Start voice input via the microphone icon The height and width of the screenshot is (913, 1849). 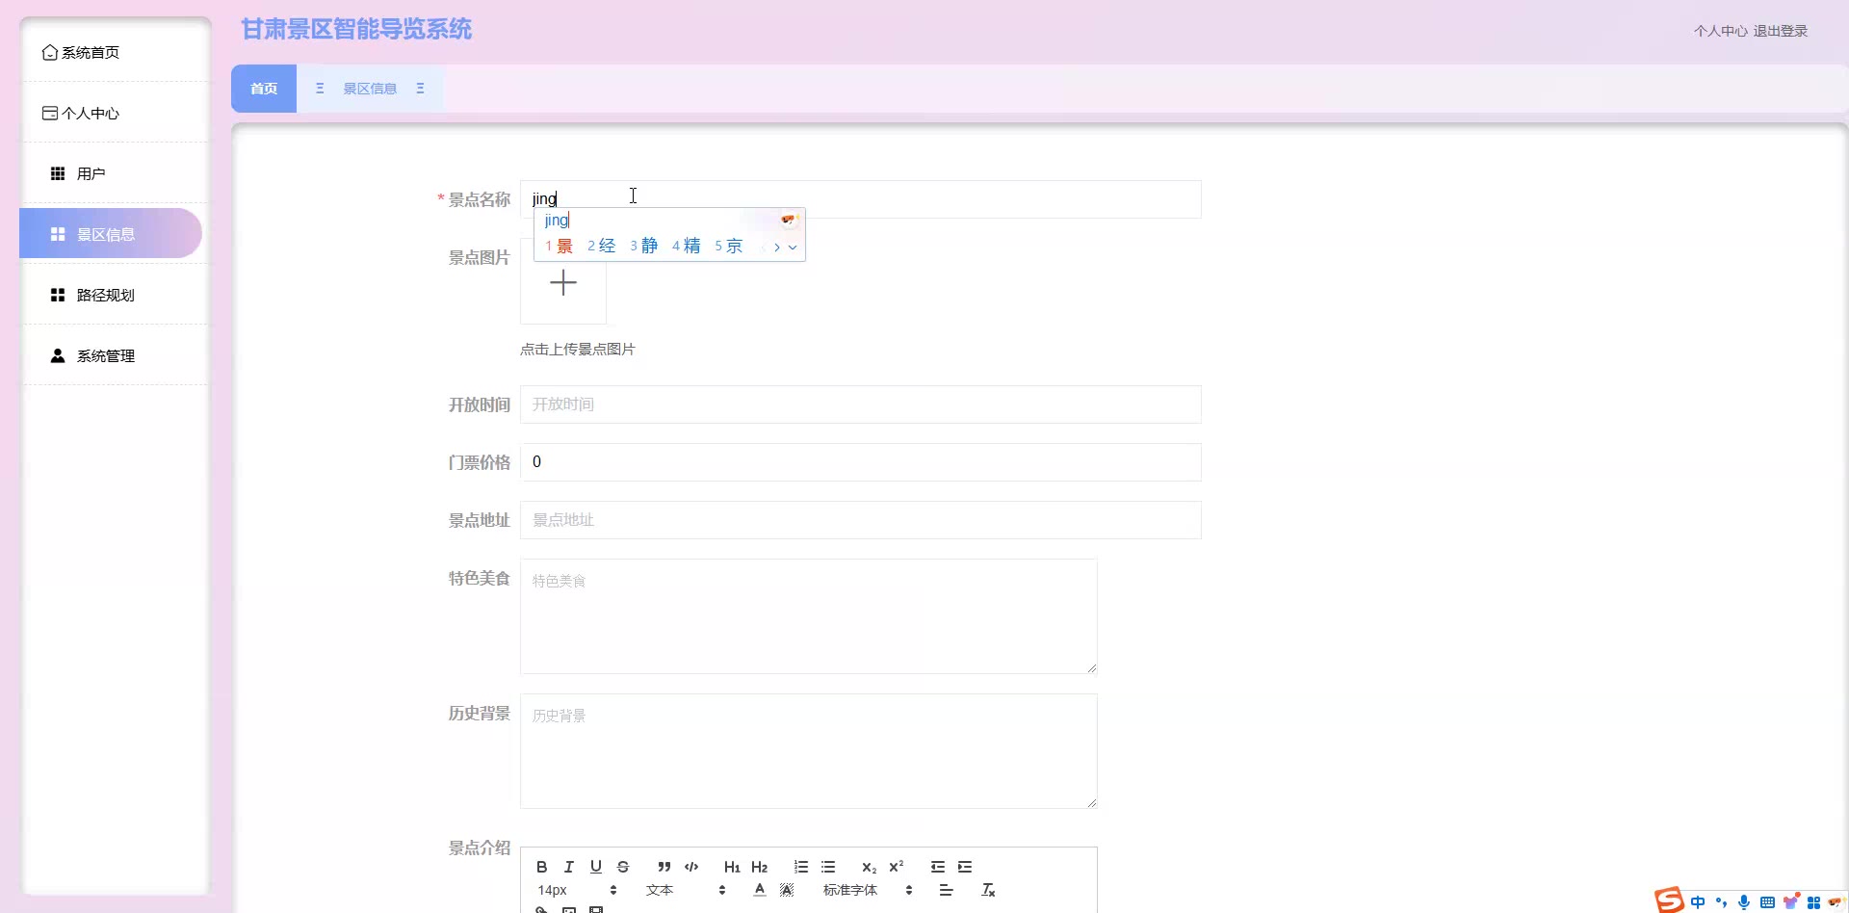tap(1744, 902)
